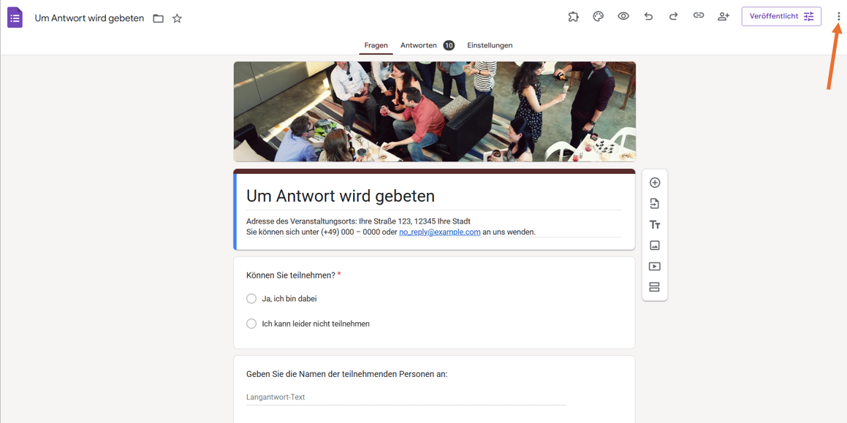Viewport: 847px width, 423px height.
Task: Add section from side toolbar
Action: (655, 287)
